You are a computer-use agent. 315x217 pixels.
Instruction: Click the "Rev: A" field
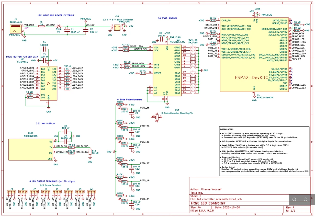(290, 207)
